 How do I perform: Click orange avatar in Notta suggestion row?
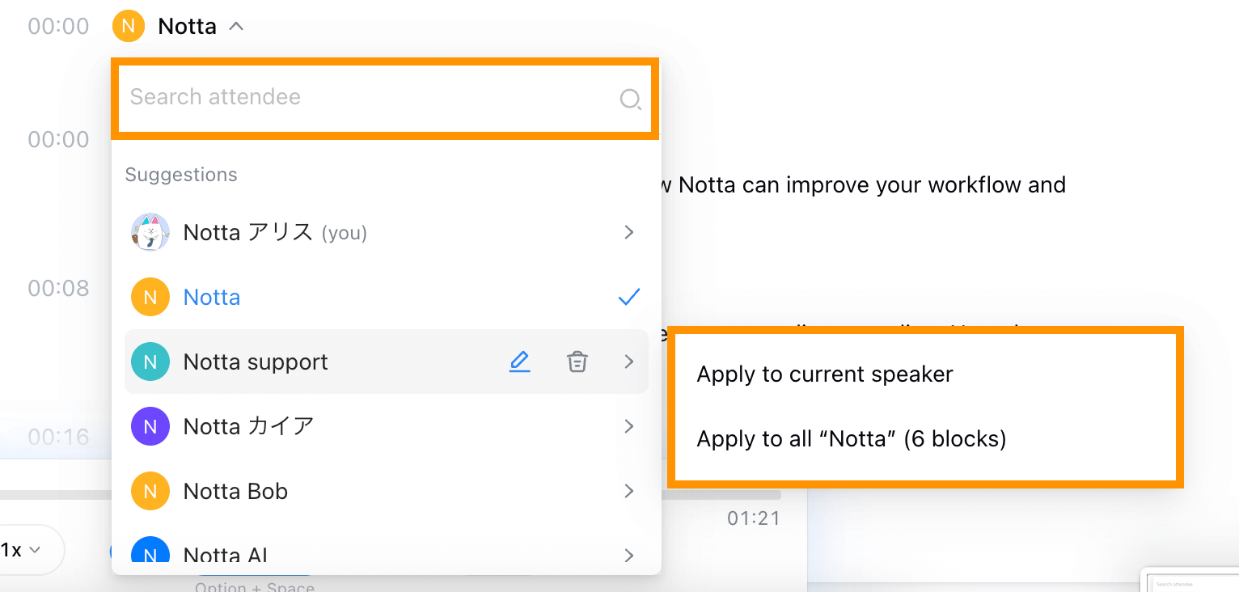[150, 297]
